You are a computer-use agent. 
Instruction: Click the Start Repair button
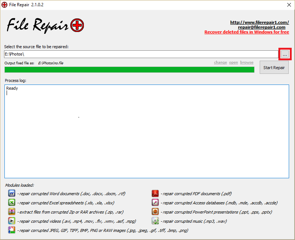pos(274,67)
